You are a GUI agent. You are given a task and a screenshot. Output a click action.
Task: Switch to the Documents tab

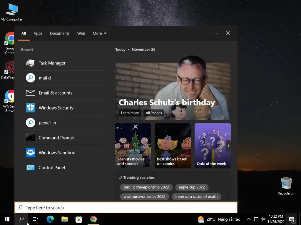click(60, 33)
